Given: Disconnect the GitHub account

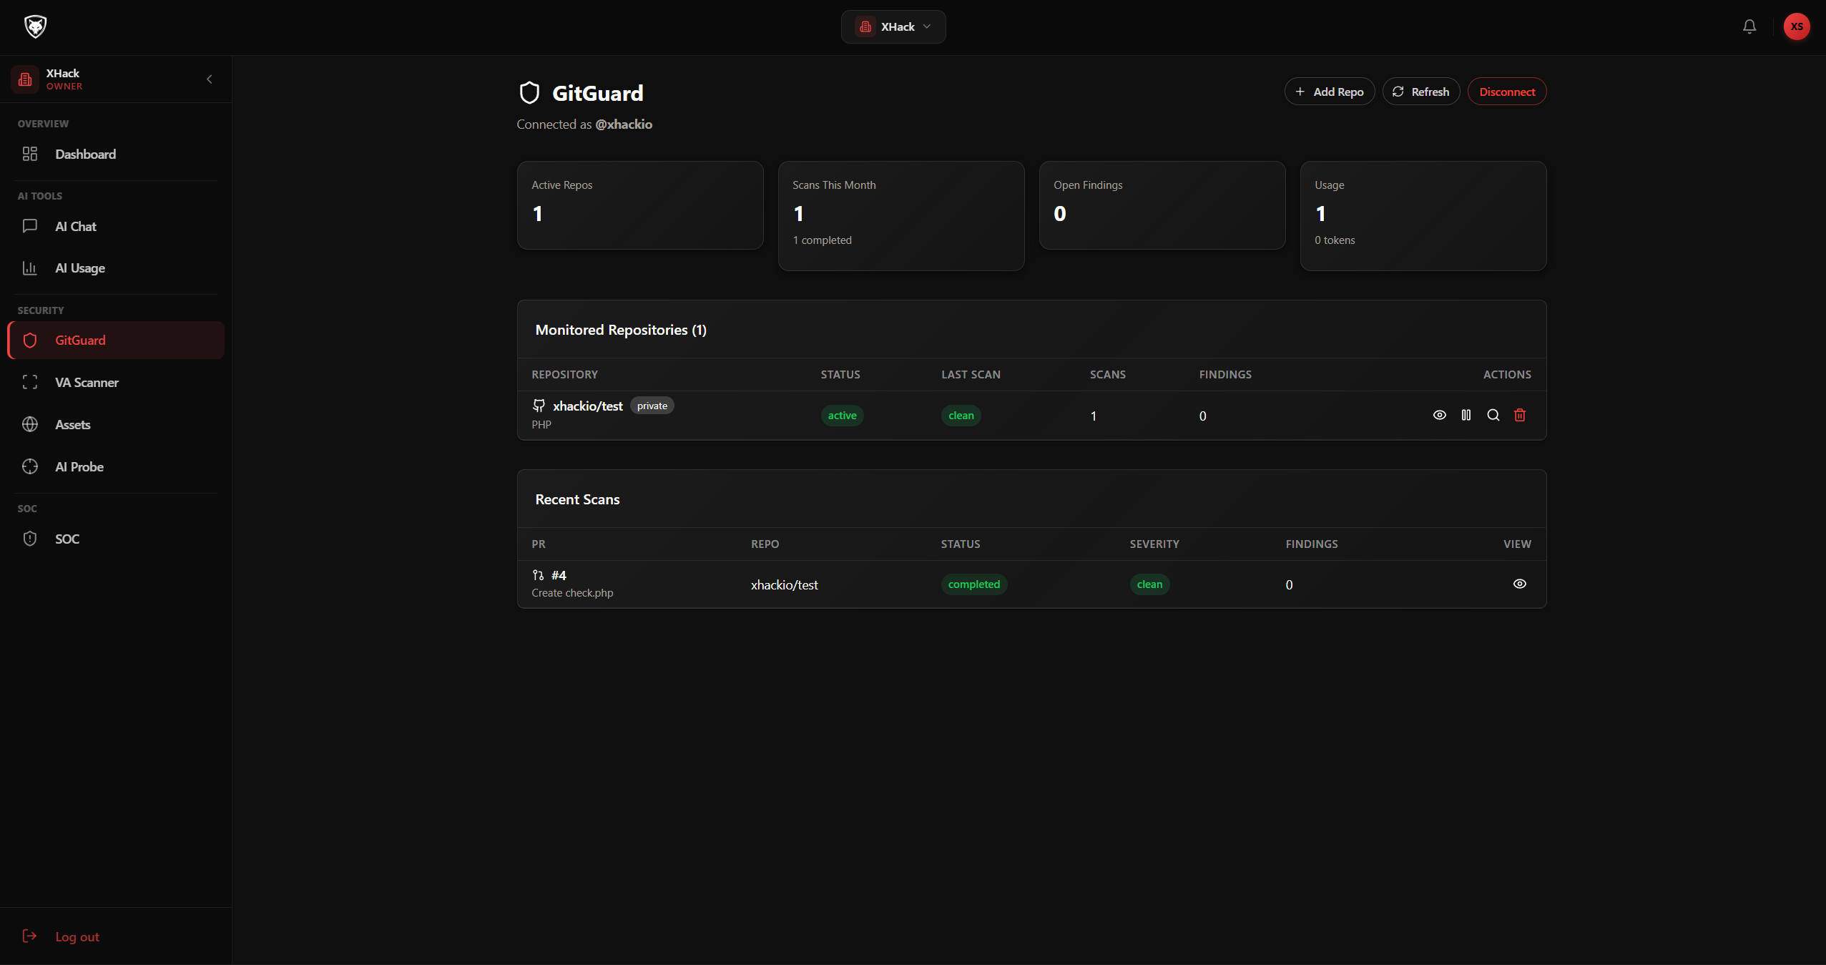Looking at the screenshot, I should (x=1507, y=92).
